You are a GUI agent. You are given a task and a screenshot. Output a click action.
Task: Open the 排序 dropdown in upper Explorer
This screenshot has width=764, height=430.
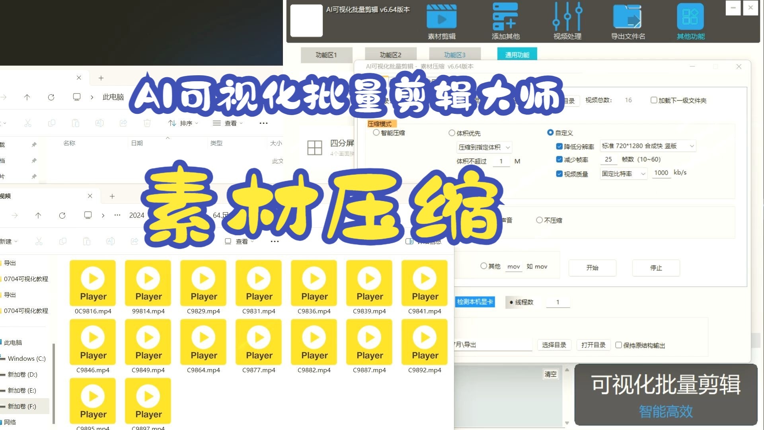click(183, 123)
